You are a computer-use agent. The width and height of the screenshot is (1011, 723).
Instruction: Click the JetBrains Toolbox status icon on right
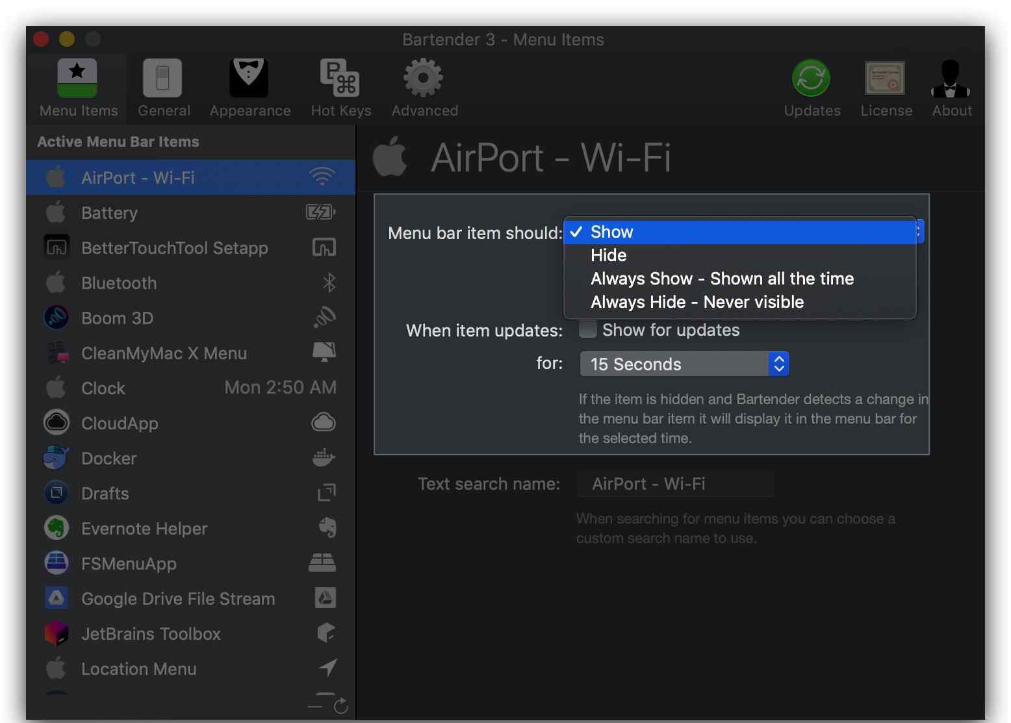326,633
